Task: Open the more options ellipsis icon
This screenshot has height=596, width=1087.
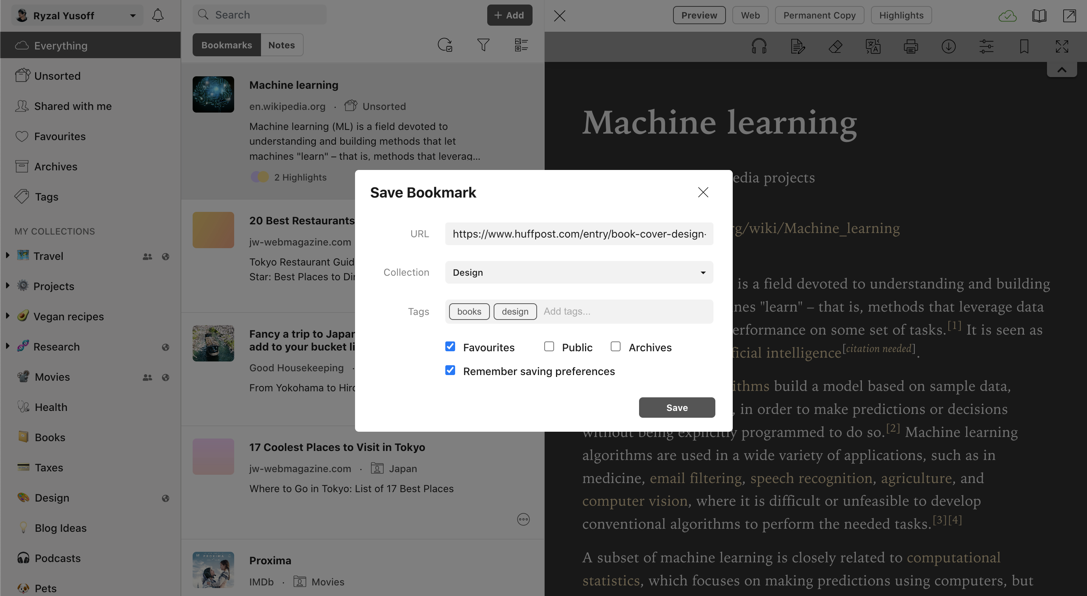Action: 523,519
